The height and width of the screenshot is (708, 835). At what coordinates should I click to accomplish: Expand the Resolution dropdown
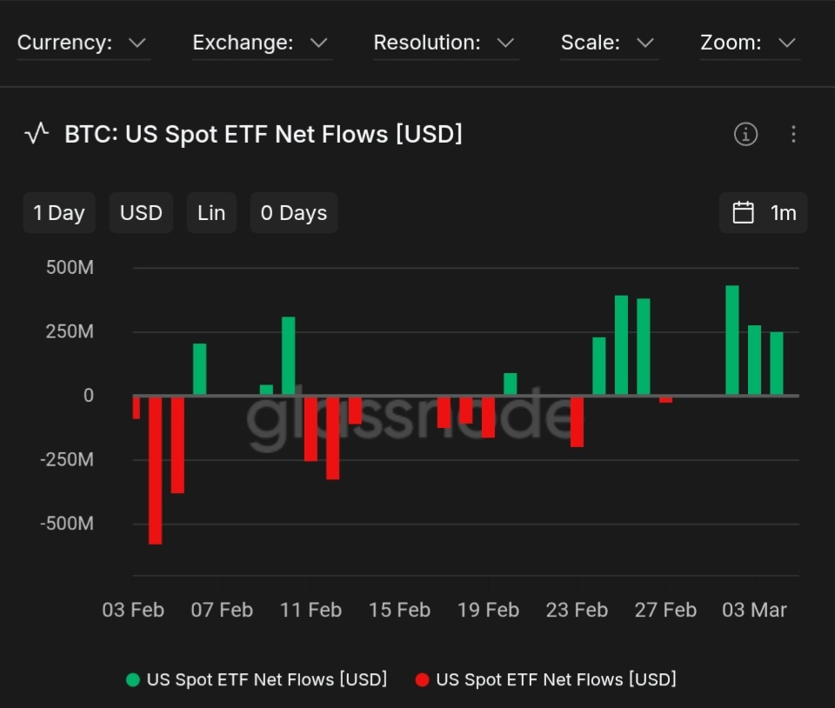(444, 43)
